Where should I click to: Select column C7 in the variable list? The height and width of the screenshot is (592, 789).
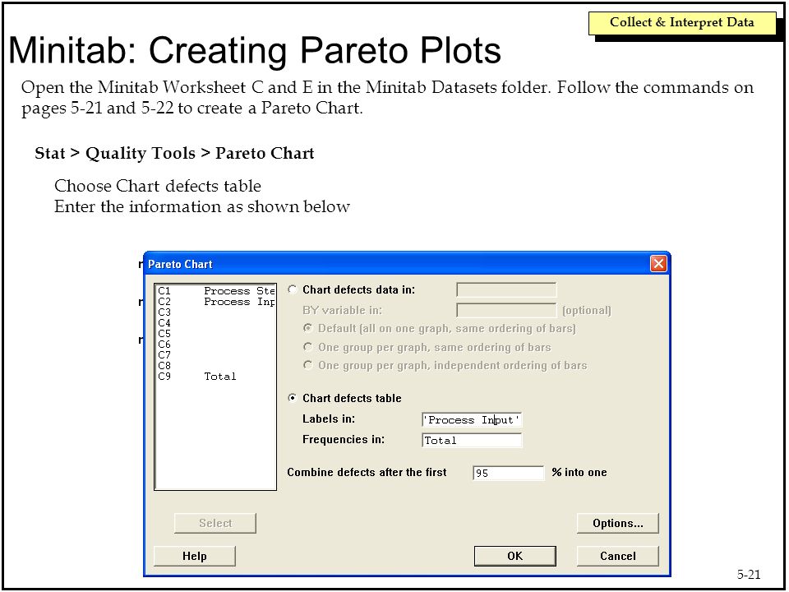(216, 355)
